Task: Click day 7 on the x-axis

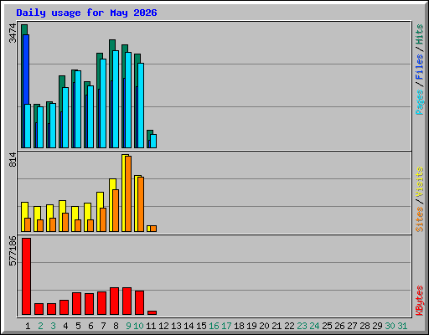Action: point(103,326)
